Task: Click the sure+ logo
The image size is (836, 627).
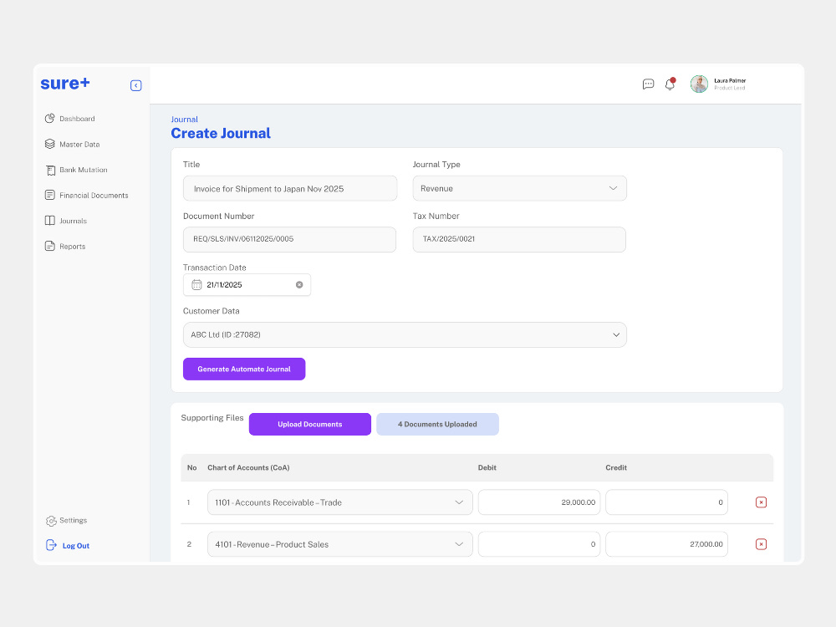Action: point(65,83)
